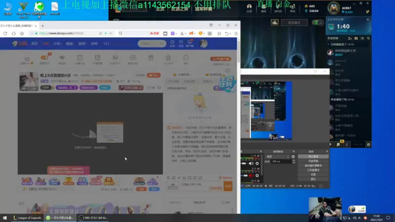395x222 pixels.
Task: Open Douyu more options circle icon
Action: pos(186,58)
